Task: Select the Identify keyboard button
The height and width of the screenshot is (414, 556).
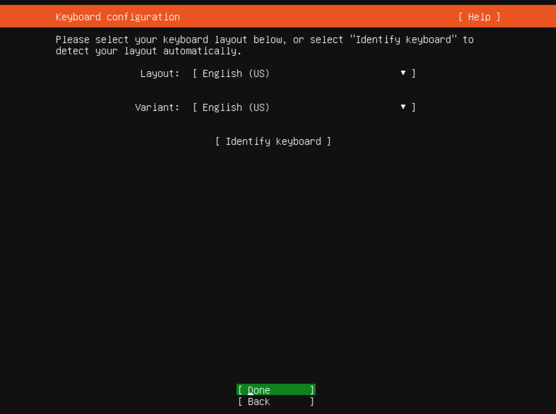Action: point(273,141)
